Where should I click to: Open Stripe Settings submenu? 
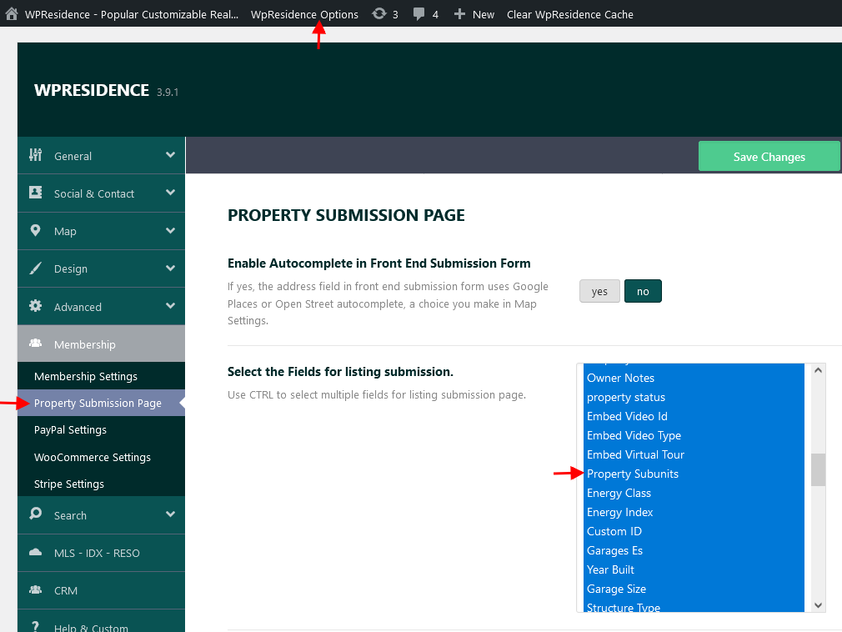[69, 484]
